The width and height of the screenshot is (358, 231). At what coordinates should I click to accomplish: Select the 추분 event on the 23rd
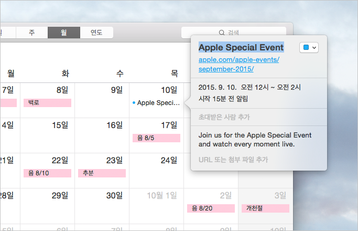point(102,173)
